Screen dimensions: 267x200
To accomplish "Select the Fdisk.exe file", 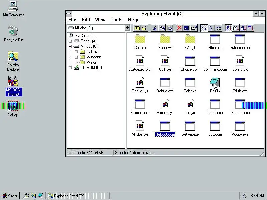I will [x=240, y=85].
